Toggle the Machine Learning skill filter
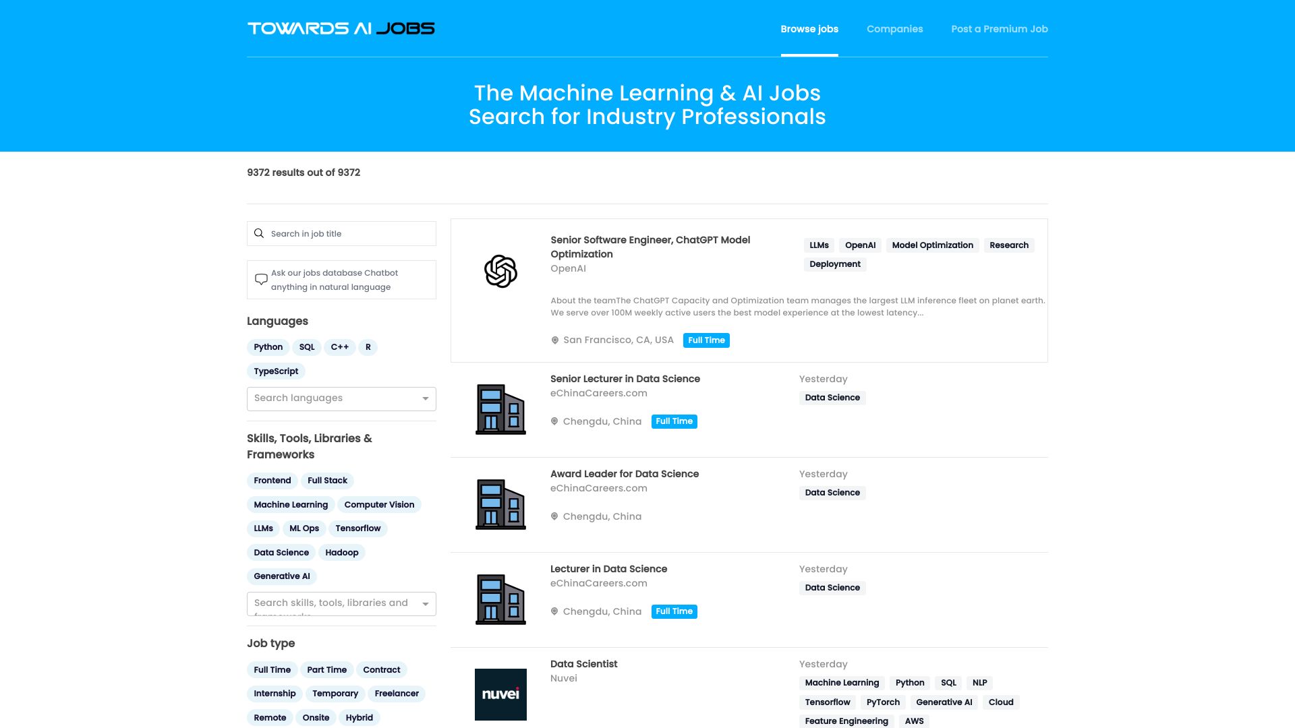Viewport: 1295px width, 728px height. [291, 504]
